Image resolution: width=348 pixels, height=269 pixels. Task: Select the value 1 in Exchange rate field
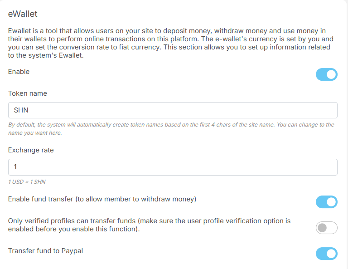click(x=15, y=167)
